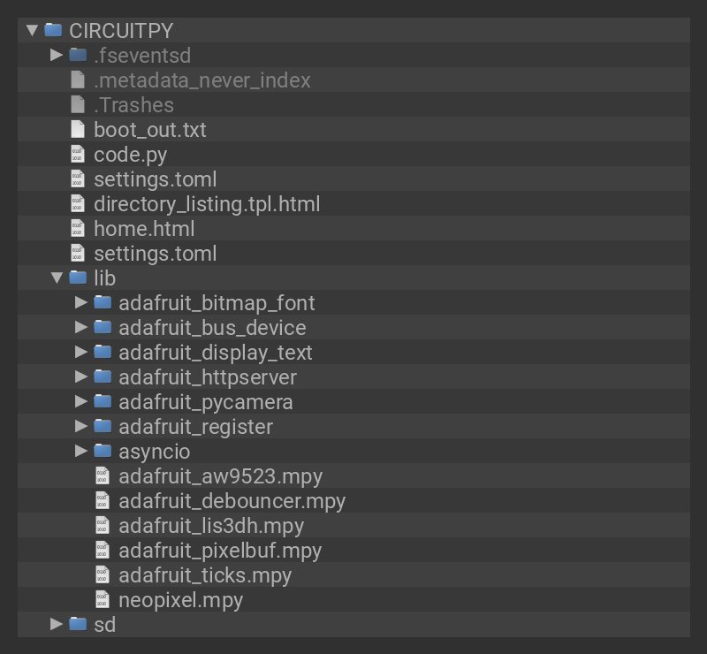
Task: Select the adafruit_debouncer.mpy file name
Action: tap(232, 501)
